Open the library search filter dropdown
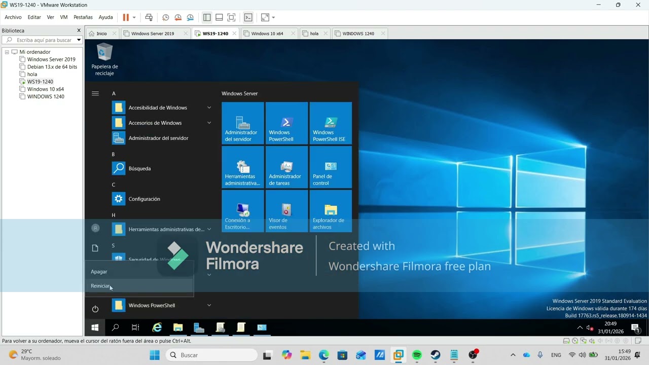649x365 pixels. click(79, 40)
